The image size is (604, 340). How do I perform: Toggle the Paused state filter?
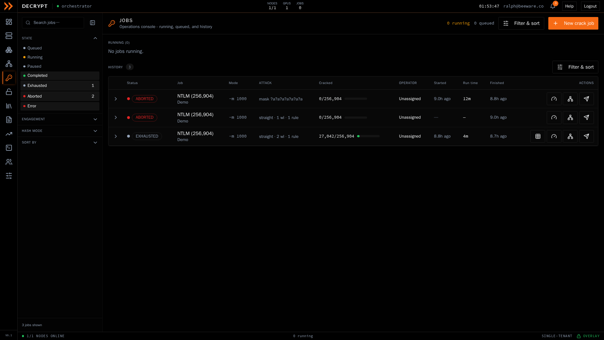(60, 66)
